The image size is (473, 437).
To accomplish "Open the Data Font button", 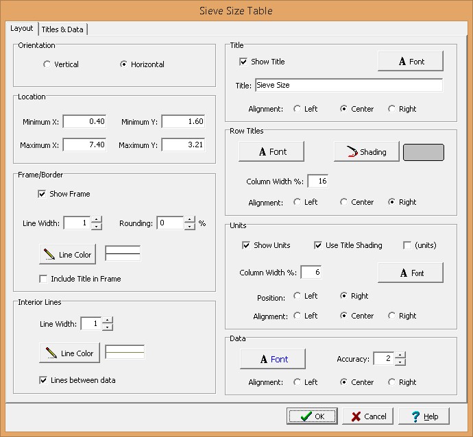I will click(272, 359).
